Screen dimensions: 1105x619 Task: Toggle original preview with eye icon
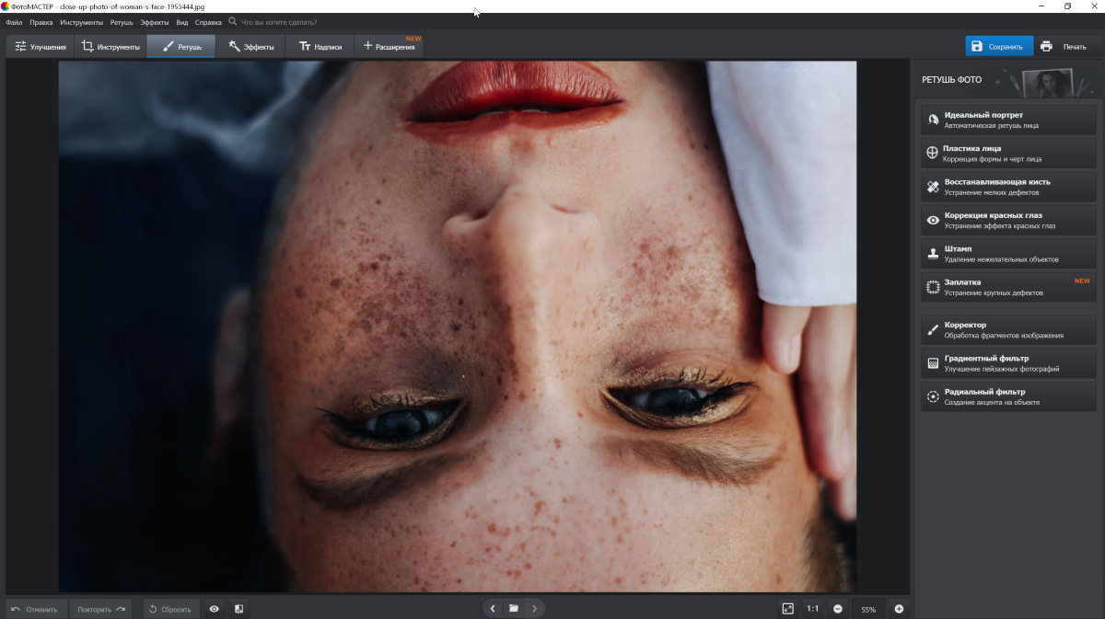pyautogui.click(x=215, y=609)
